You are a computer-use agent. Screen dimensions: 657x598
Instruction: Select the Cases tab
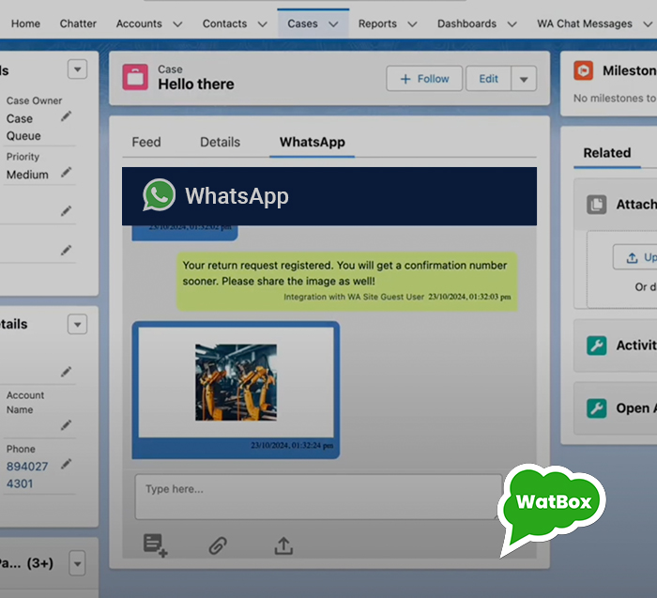point(302,23)
